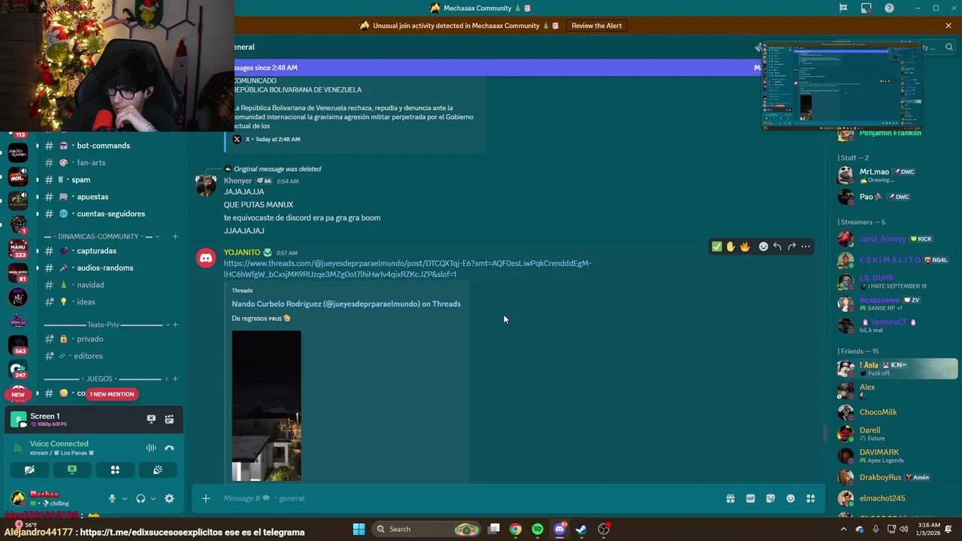Deafen using headphones icon
This screenshot has height=541, width=962.
click(141, 498)
